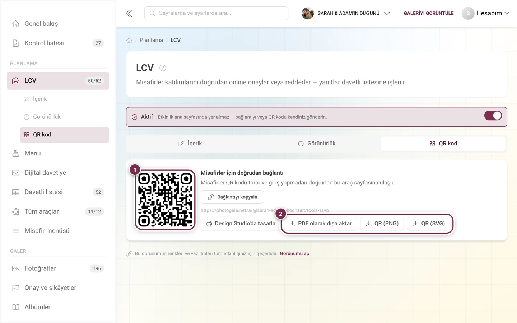
Task: Go to Genel bakış in sidebar
Action: [x=58, y=24]
